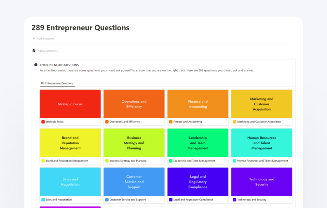Screen dimensions: 327x208
Task: Click the black circle callout icon
Action: point(36,65)
